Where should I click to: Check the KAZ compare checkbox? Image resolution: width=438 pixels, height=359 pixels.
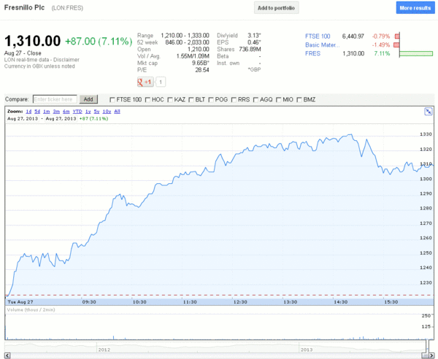pos(170,100)
